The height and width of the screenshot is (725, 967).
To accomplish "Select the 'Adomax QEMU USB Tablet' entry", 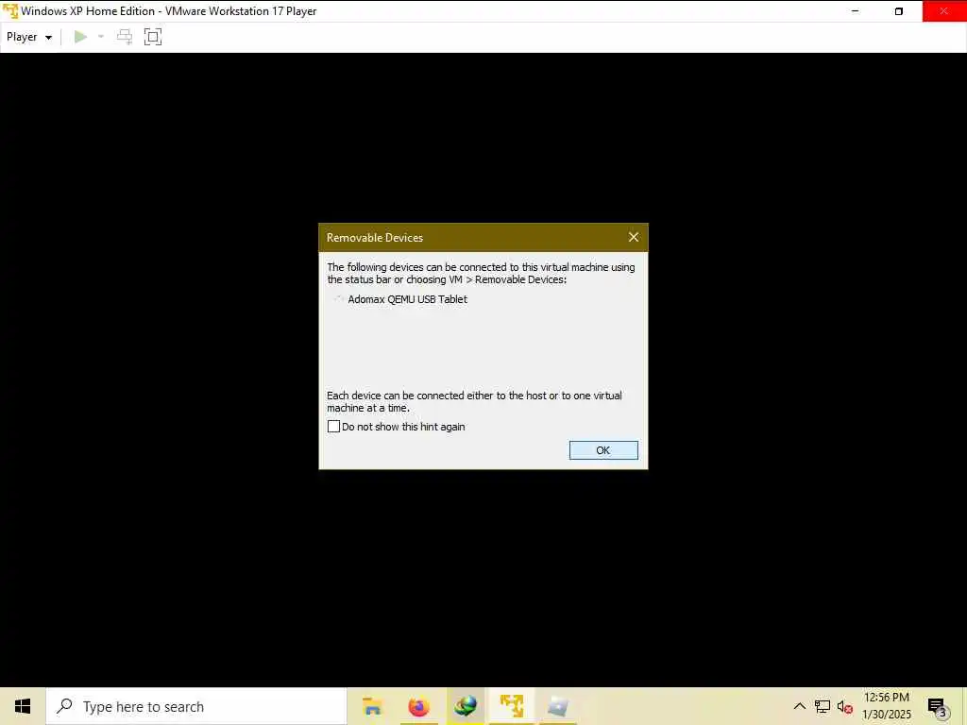I will pos(407,299).
